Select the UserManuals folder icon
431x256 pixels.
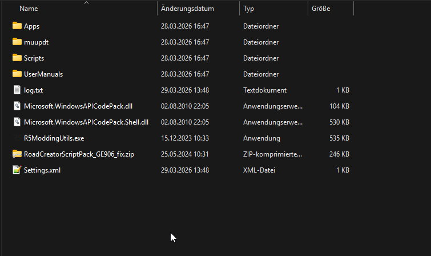17,74
